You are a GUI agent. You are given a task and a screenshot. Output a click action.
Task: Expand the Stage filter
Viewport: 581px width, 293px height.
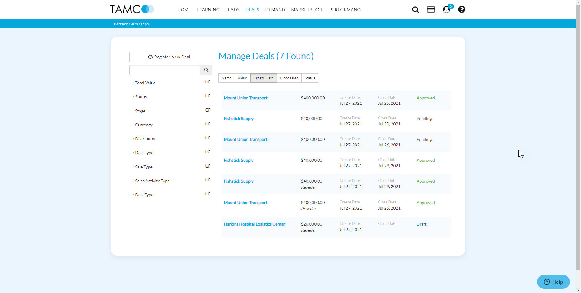140,111
